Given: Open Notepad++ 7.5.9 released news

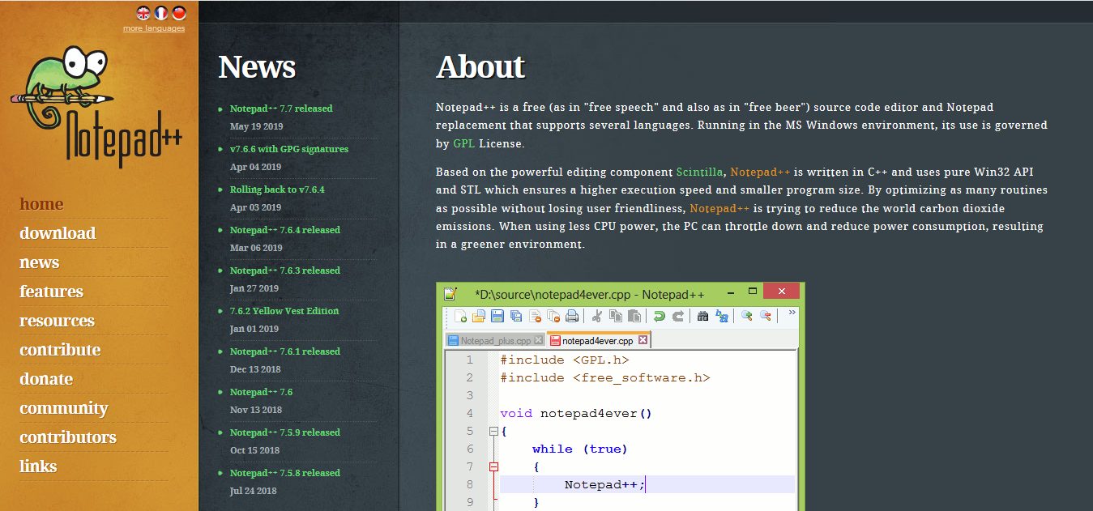Looking at the screenshot, I should 285,432.
